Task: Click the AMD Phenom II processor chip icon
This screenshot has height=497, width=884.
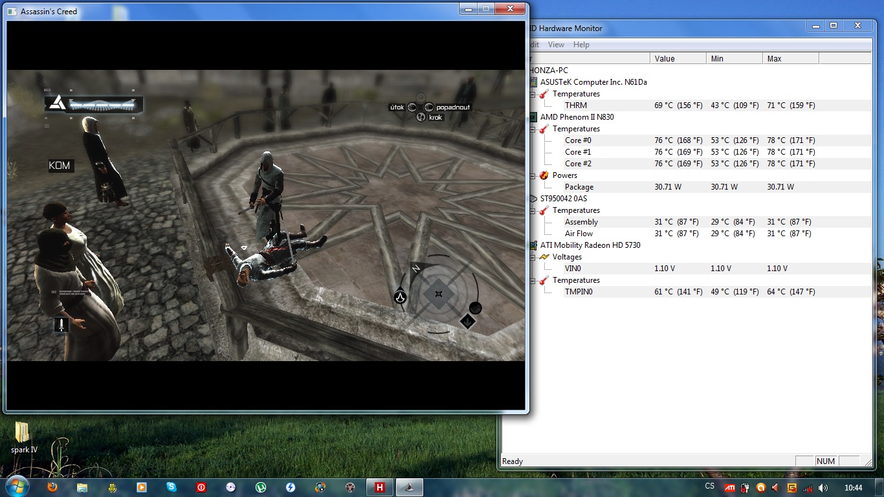Action: pos(533,117)
